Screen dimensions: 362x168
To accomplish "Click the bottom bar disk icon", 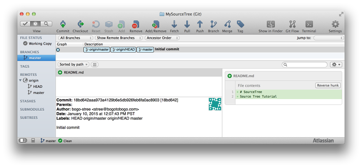I will pos(33,140).
